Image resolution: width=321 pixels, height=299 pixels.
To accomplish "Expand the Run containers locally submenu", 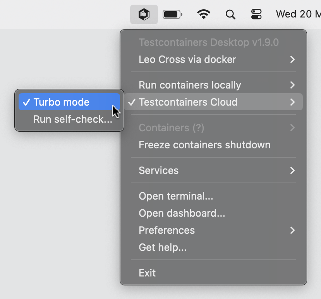I will [190, 85].
